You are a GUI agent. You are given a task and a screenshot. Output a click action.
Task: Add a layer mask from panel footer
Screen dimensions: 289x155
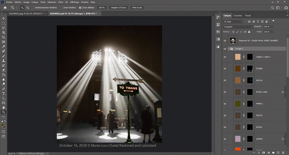tap(264, 153)
